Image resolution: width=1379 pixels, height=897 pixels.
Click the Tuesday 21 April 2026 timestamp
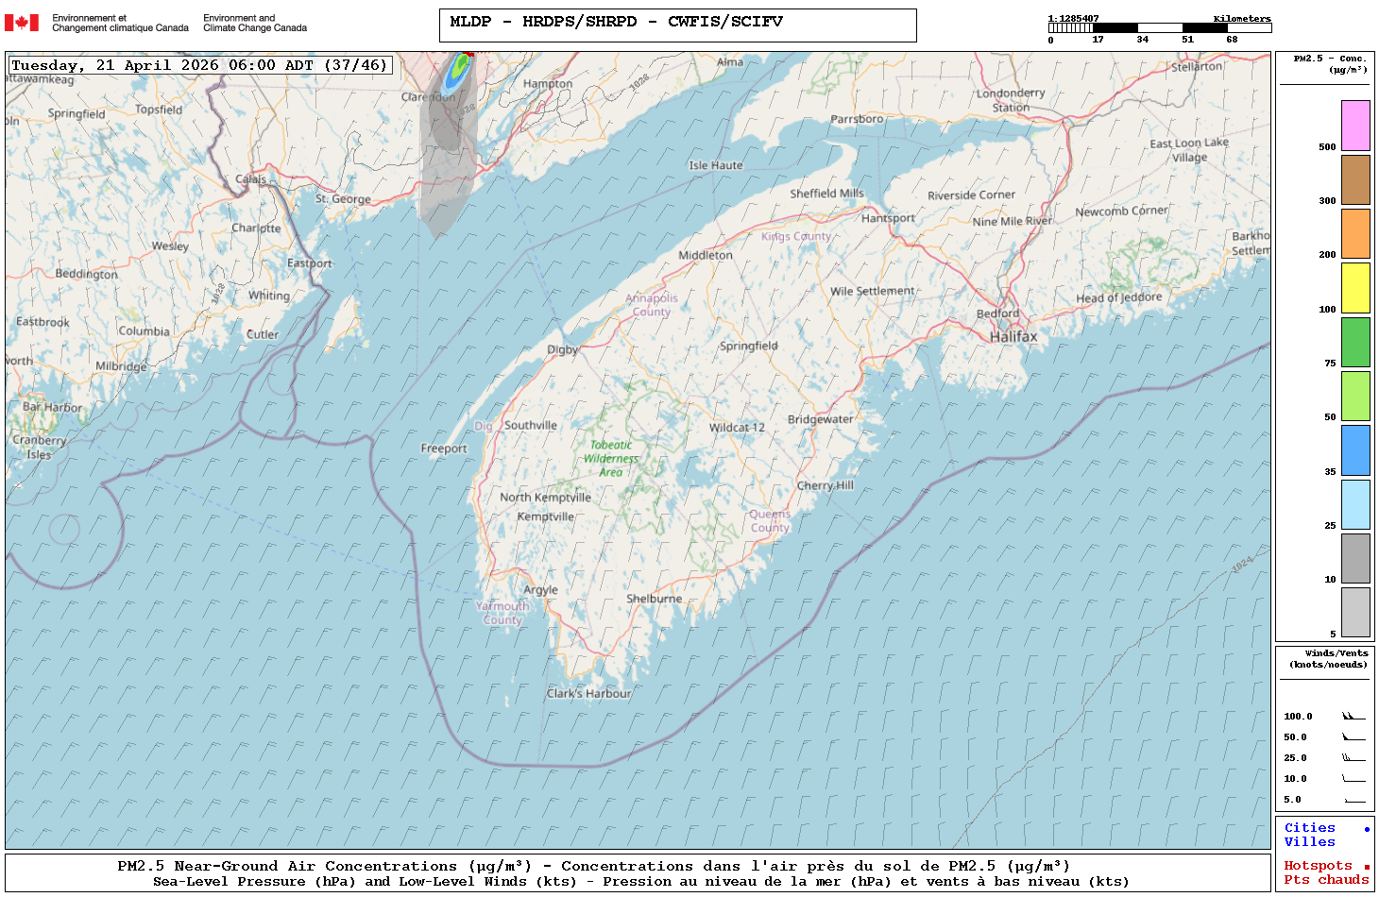point(199,65)
